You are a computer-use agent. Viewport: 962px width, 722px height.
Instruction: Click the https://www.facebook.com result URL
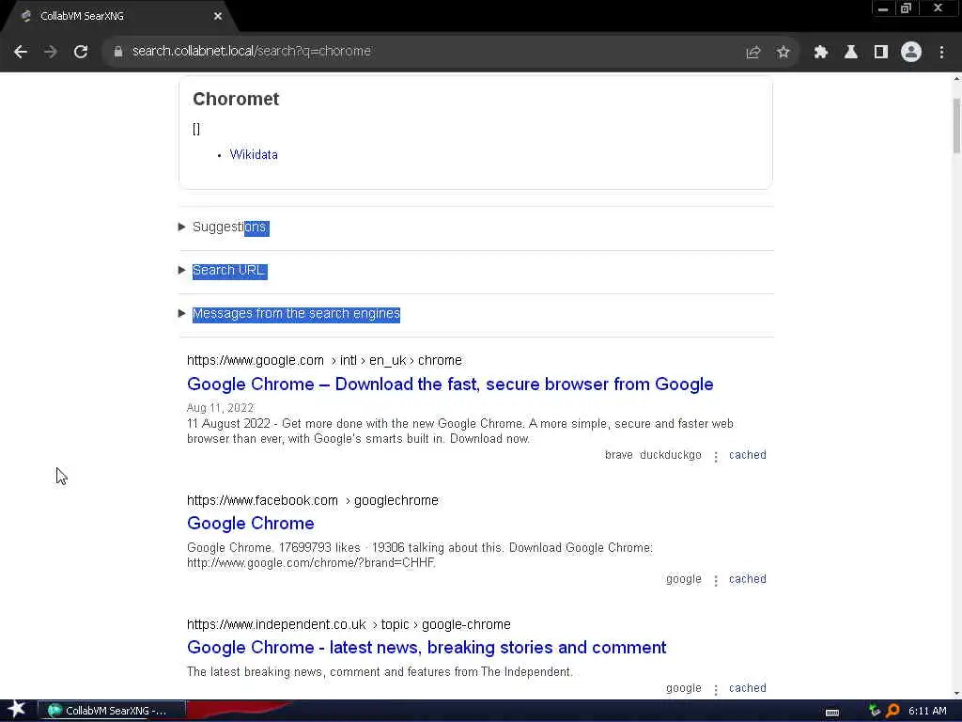(x=313, y=500)
